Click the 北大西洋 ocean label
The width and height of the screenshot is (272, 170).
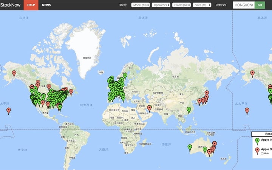[x=86, y=105]
